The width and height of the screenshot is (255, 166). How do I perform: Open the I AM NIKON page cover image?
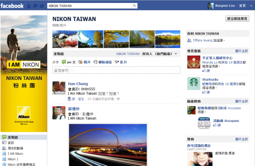[x=24, y=74]
